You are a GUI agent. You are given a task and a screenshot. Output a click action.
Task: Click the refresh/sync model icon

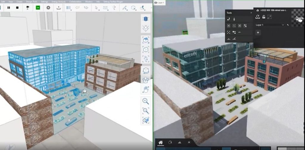coord(258,17)
